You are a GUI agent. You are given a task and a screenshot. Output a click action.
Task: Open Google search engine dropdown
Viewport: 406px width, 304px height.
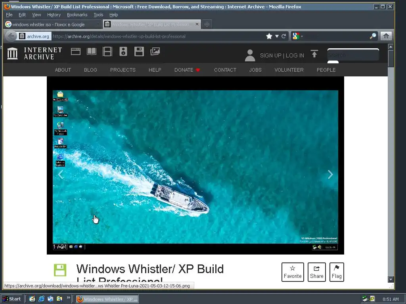tap(297, 36)
